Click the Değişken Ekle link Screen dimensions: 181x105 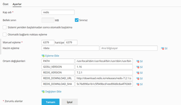click(53, 91)
